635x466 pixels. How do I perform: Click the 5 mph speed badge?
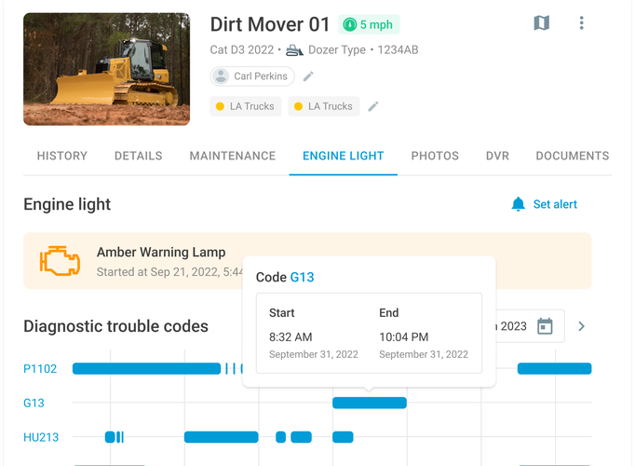click(x=369, y=25)
